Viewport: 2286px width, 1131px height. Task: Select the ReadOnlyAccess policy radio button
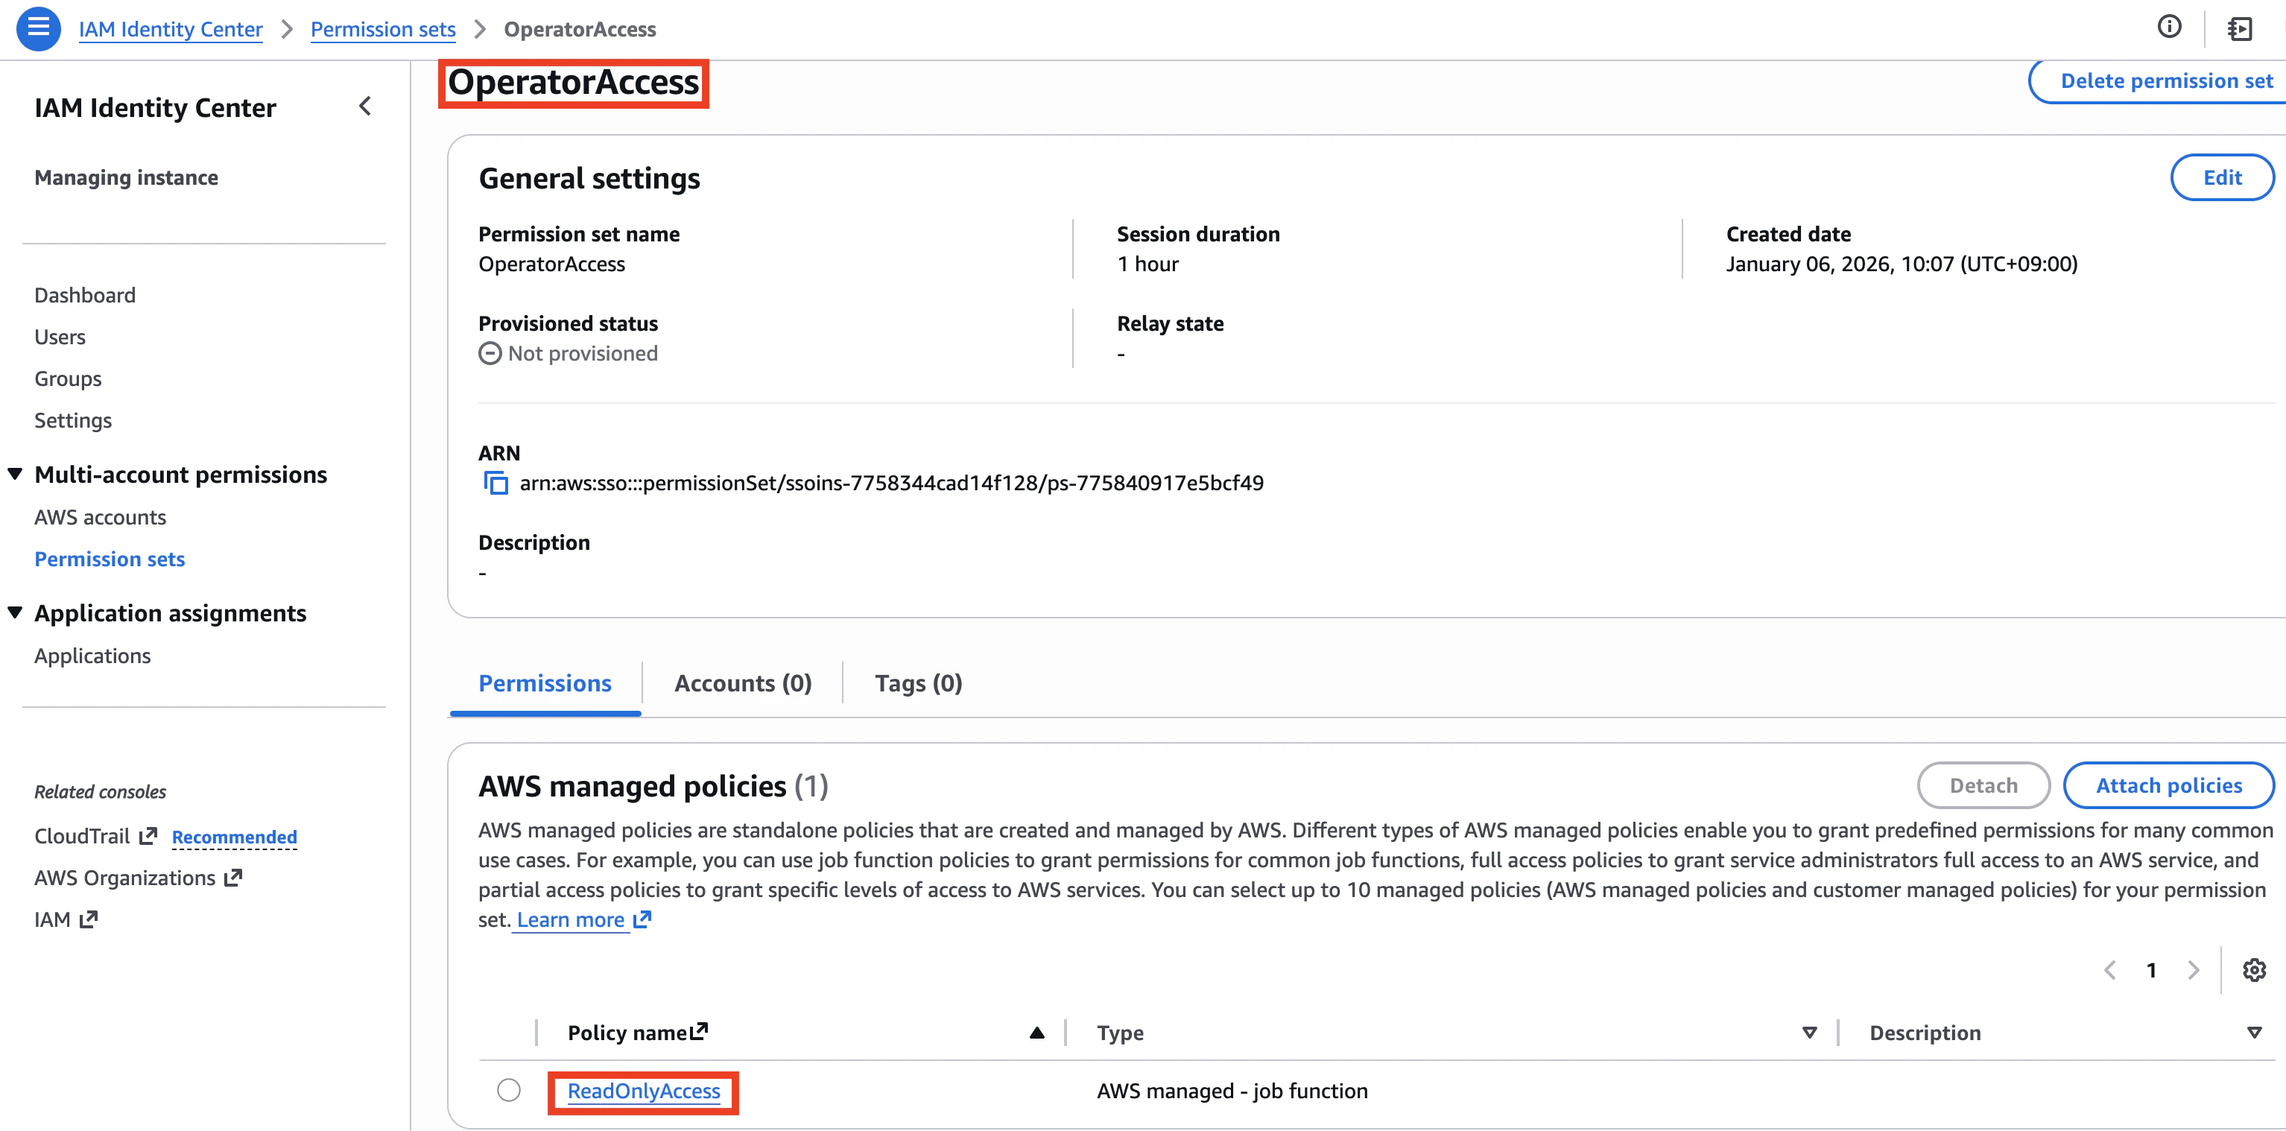click(508, 1089)
